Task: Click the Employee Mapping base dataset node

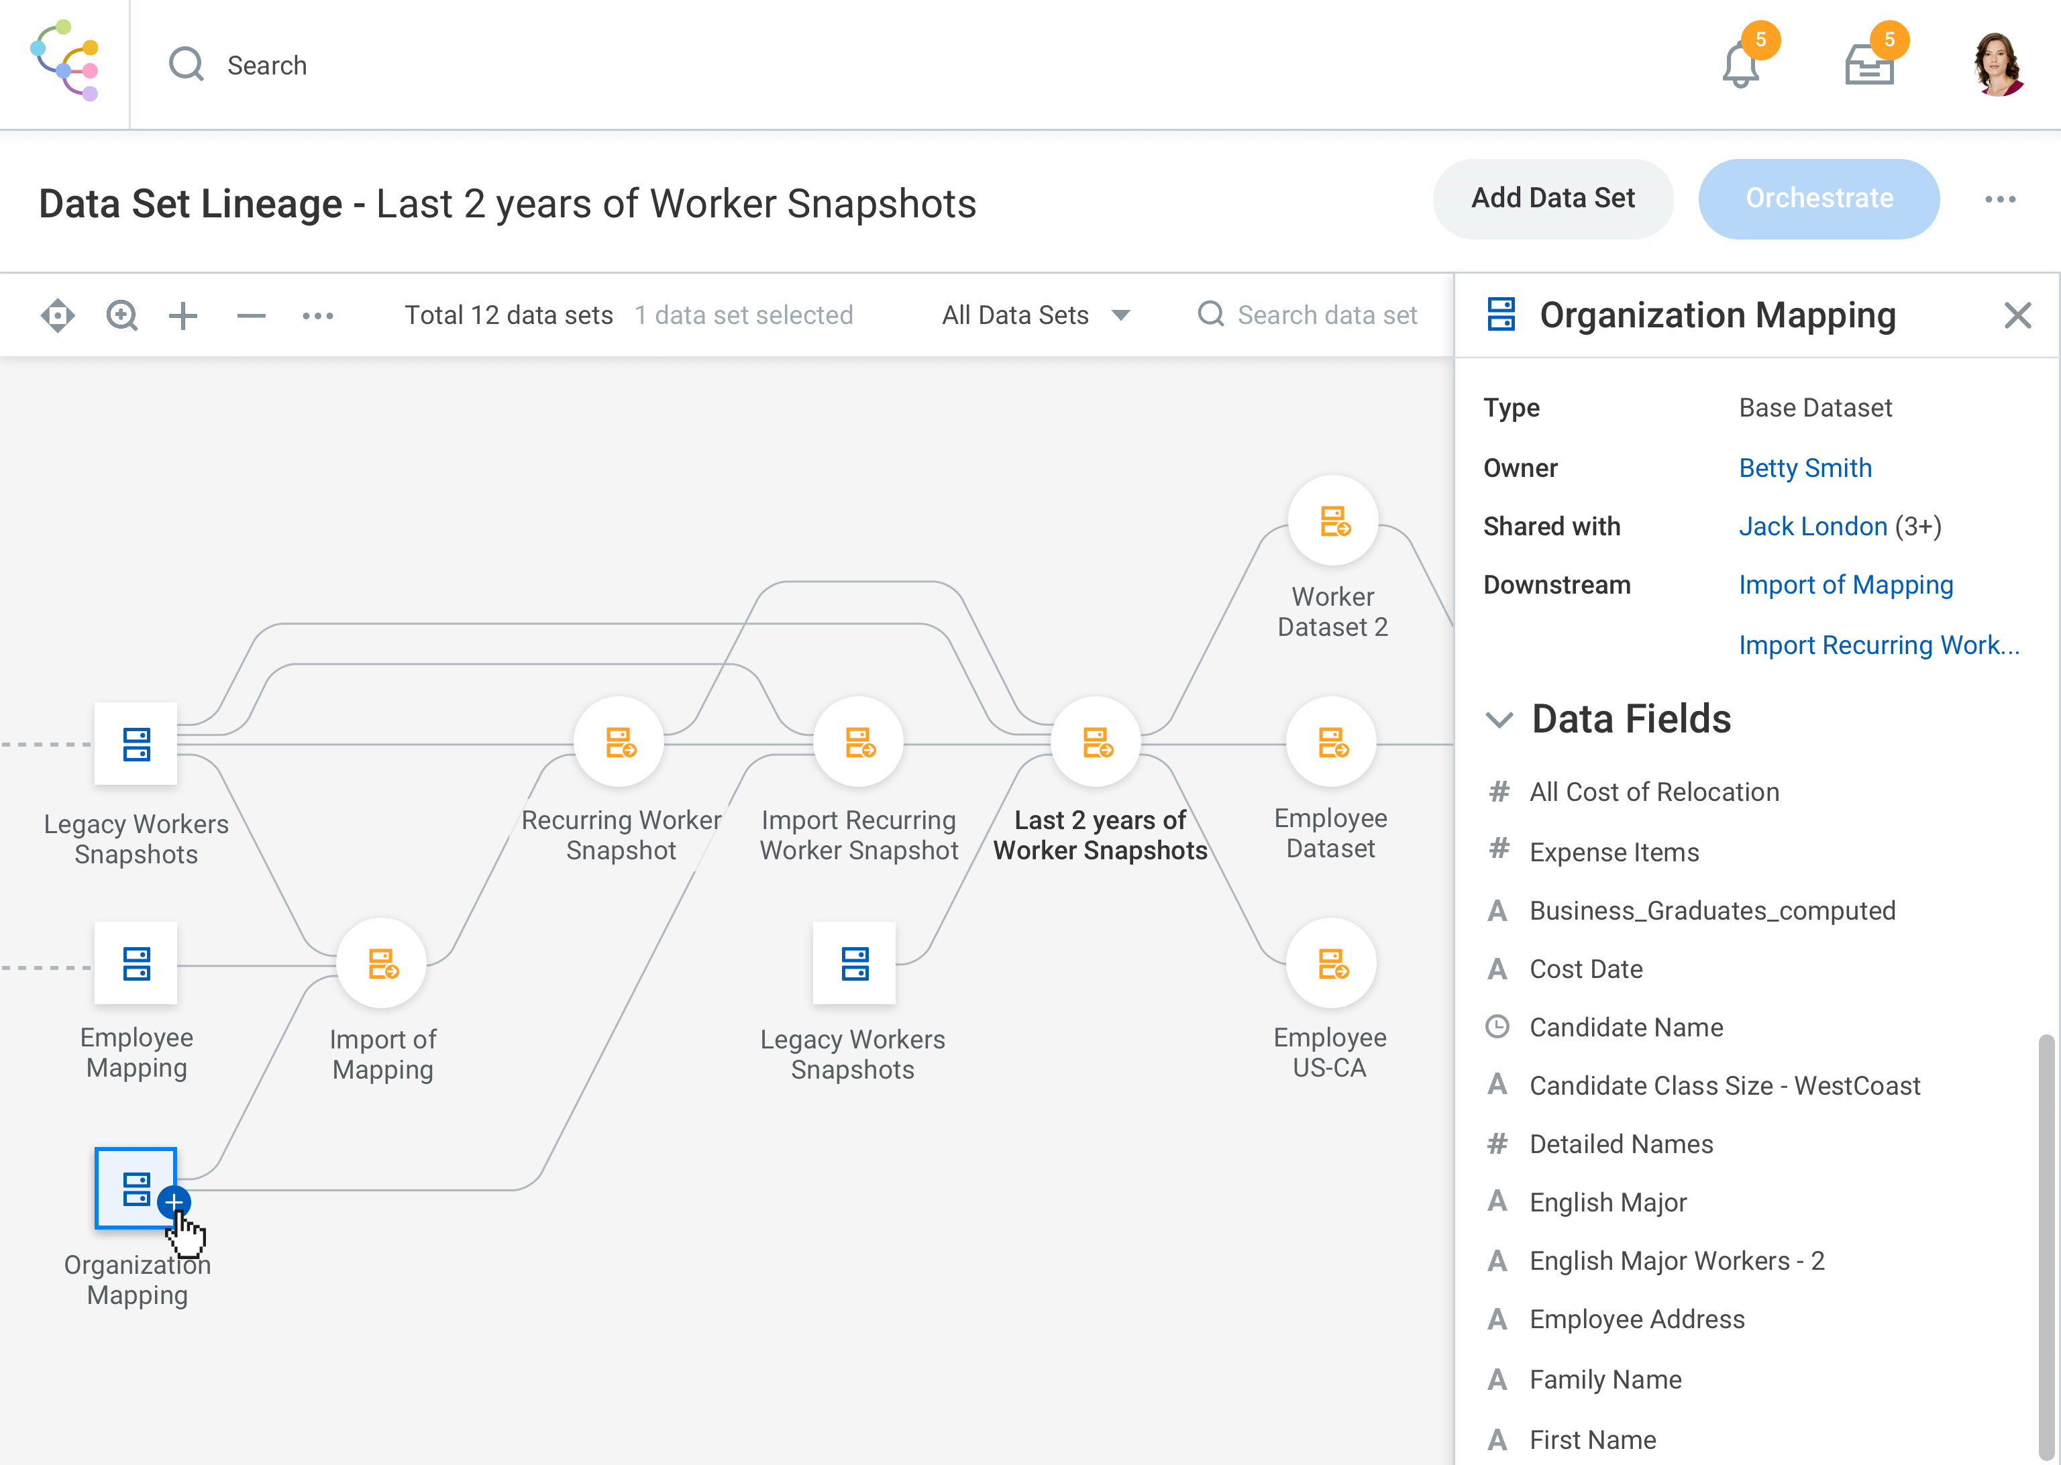Action: 136,963
